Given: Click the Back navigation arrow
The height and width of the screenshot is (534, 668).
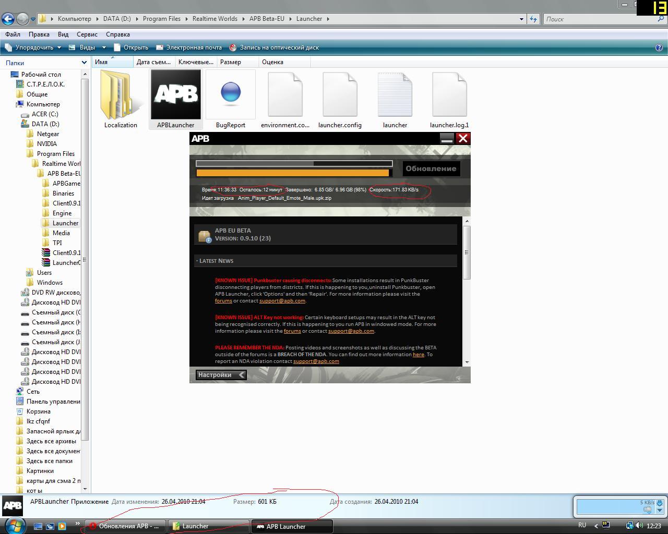Looking at the screenshot, I should click(8, 19).
